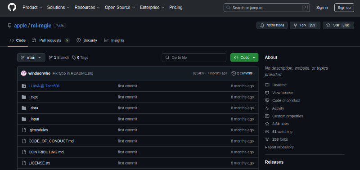
Task: Click the Go to file search field
Action: click(x=194, y=58)
